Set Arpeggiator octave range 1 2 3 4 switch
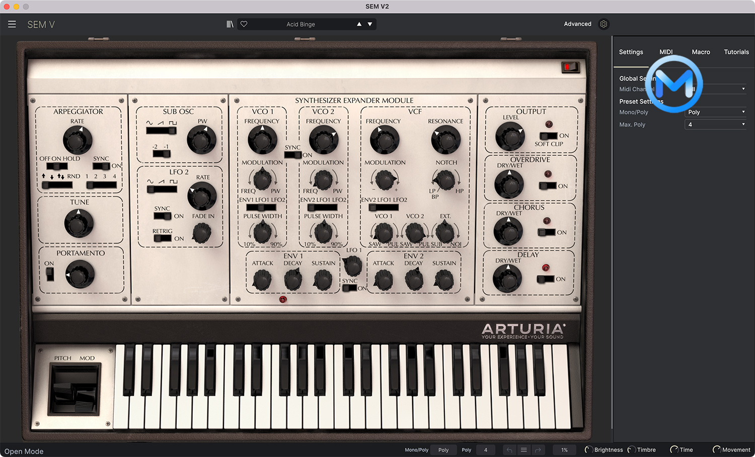Viewport: 755px width, 457px height. [101, 185]
